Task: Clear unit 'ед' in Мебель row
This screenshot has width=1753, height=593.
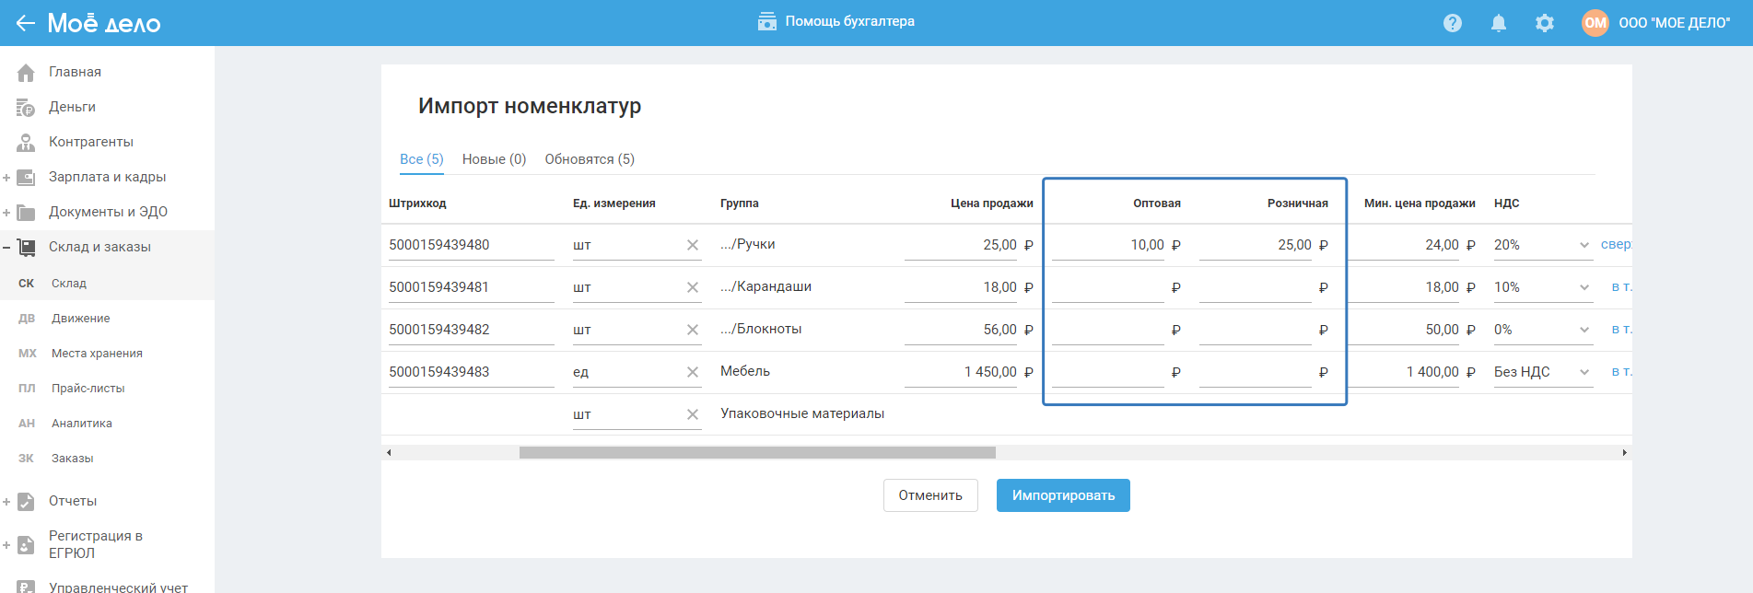Action: (693, 372)
